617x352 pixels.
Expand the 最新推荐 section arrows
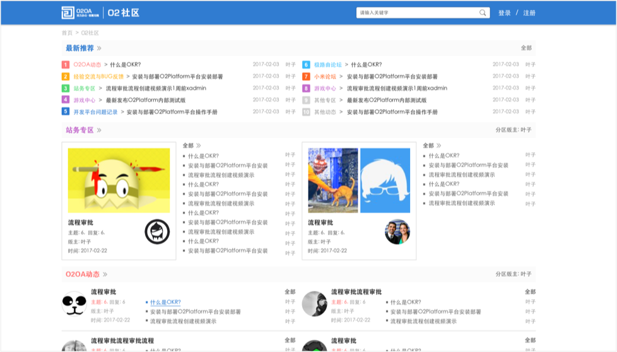pos(99,49)
